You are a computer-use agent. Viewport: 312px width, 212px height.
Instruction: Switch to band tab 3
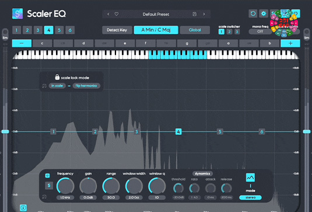click(38, 30)
